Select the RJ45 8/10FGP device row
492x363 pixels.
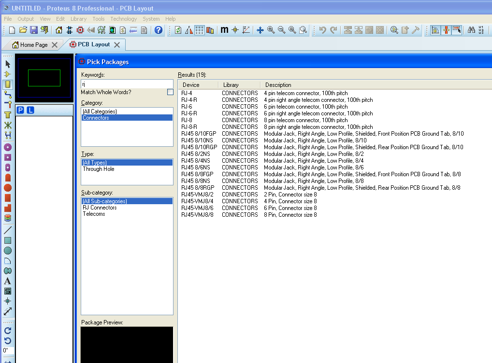pos(335,134)
